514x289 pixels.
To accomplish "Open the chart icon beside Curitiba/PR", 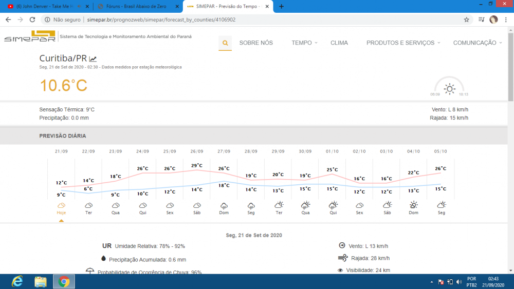I will coord(93,59).
